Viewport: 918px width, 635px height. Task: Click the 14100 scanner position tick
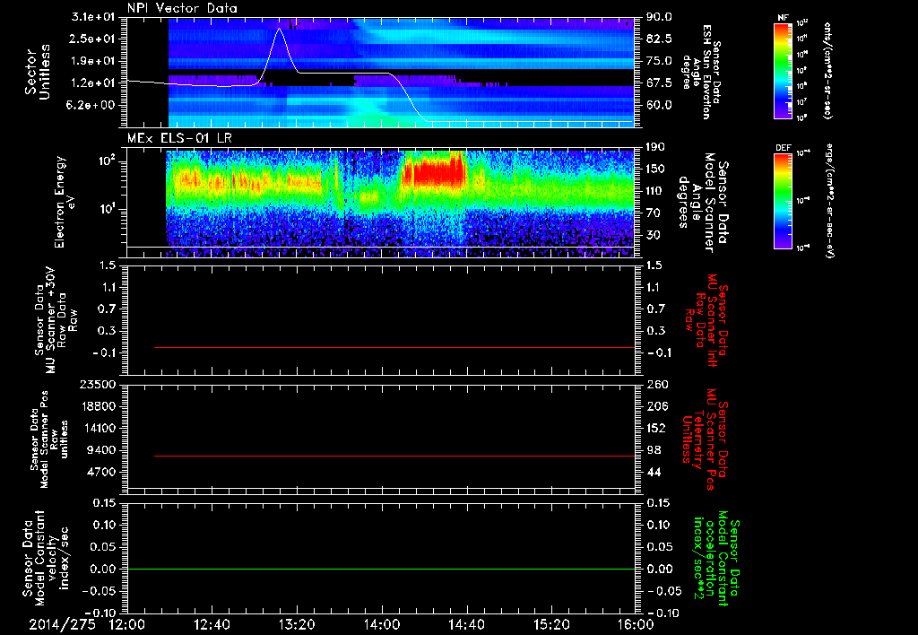(x=98, y=428)
